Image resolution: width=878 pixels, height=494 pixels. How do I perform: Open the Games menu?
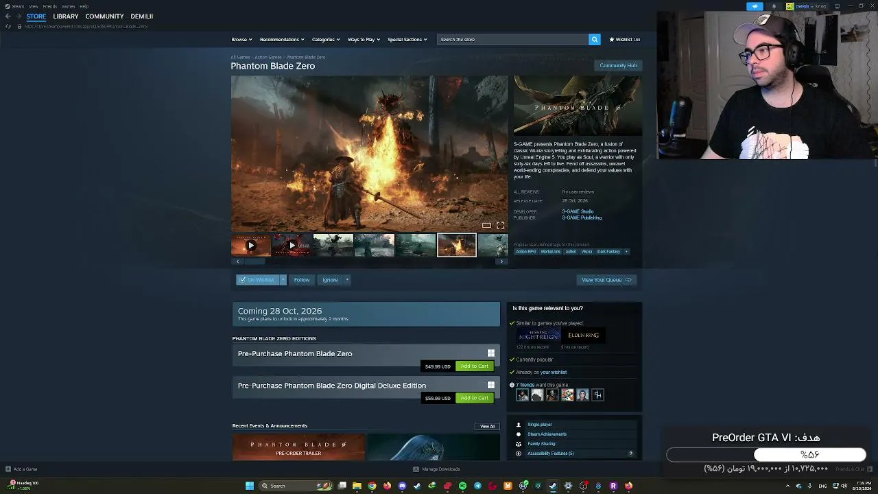(x=68, y=6)
